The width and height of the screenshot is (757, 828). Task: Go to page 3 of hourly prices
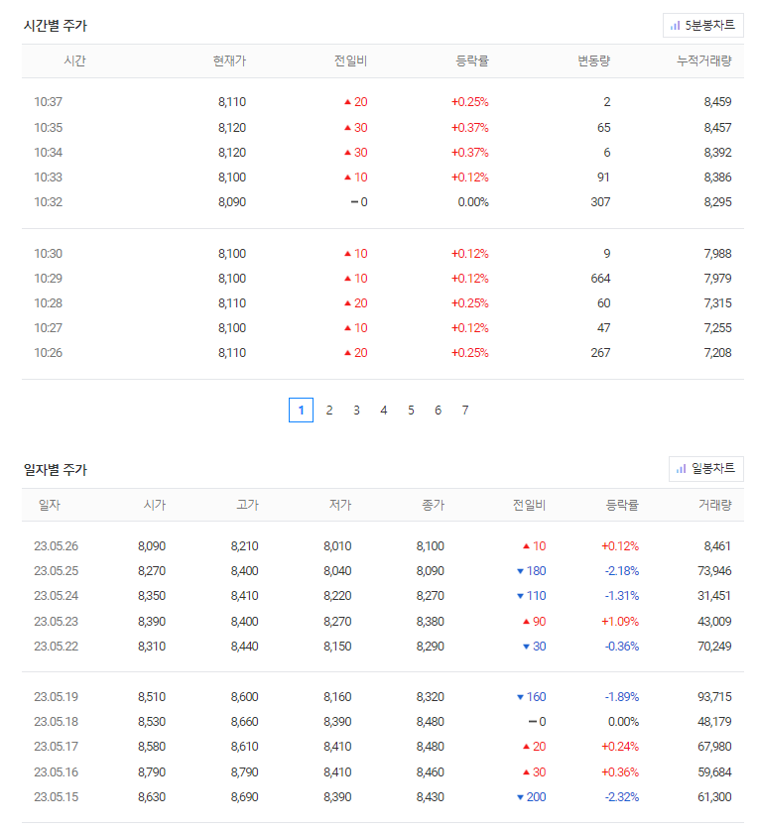(356, 410)
